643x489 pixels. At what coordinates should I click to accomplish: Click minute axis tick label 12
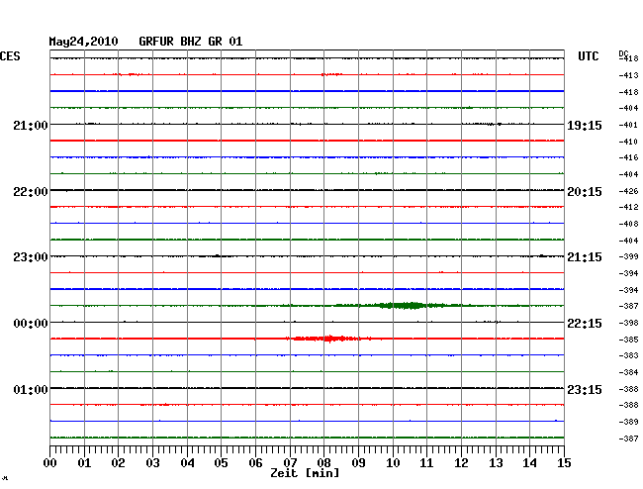pos(461,463)
